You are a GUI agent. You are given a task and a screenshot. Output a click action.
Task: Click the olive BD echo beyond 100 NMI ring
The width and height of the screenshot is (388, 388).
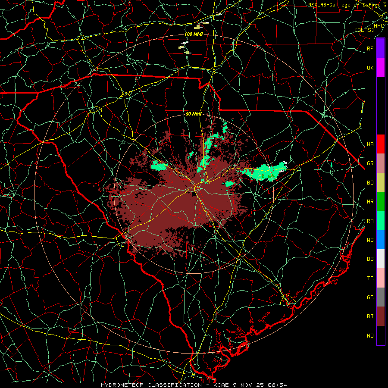pyautogui.click(x=197, y=26)
